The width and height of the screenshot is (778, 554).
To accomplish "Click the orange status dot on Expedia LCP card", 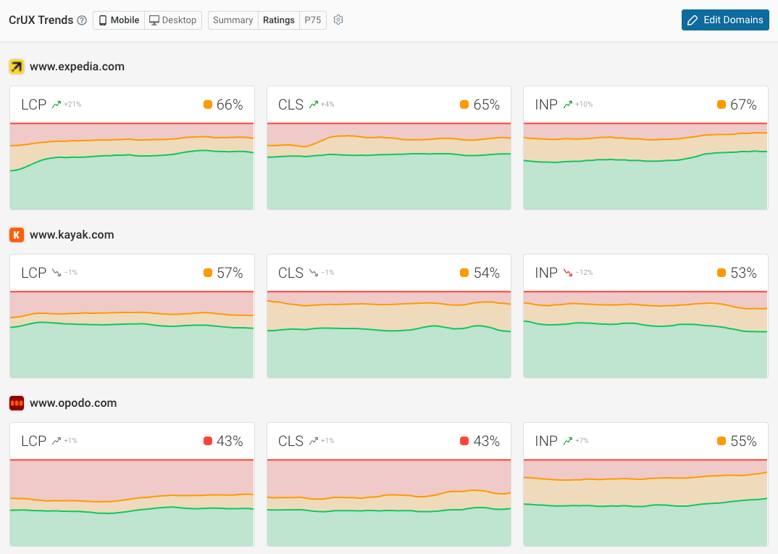I will pos(207,104).
